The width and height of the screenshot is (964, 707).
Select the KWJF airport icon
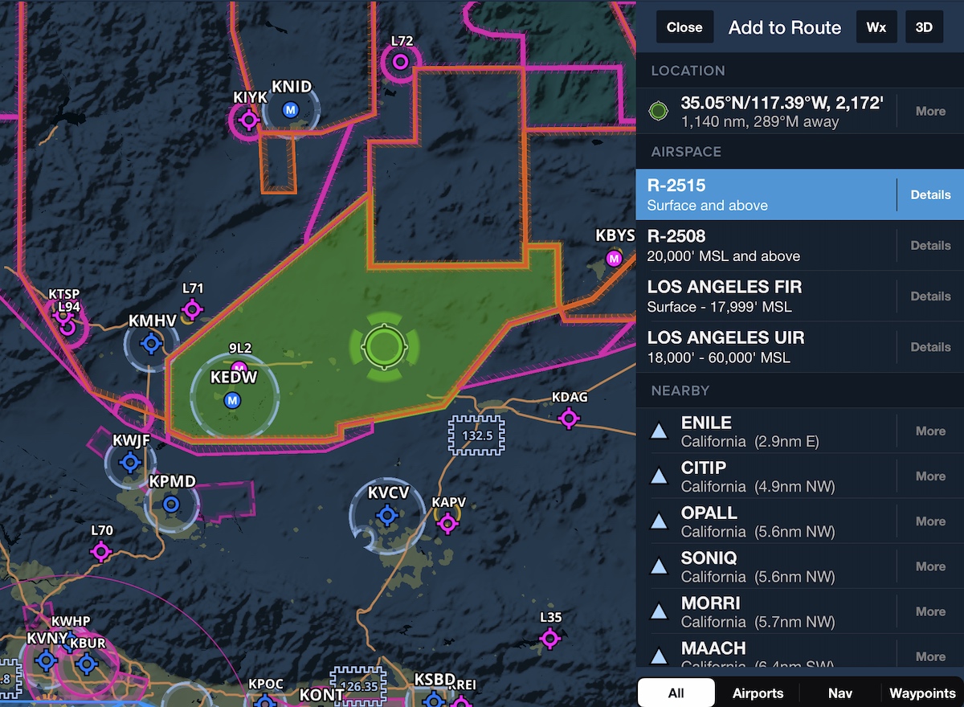coord(129,462)
